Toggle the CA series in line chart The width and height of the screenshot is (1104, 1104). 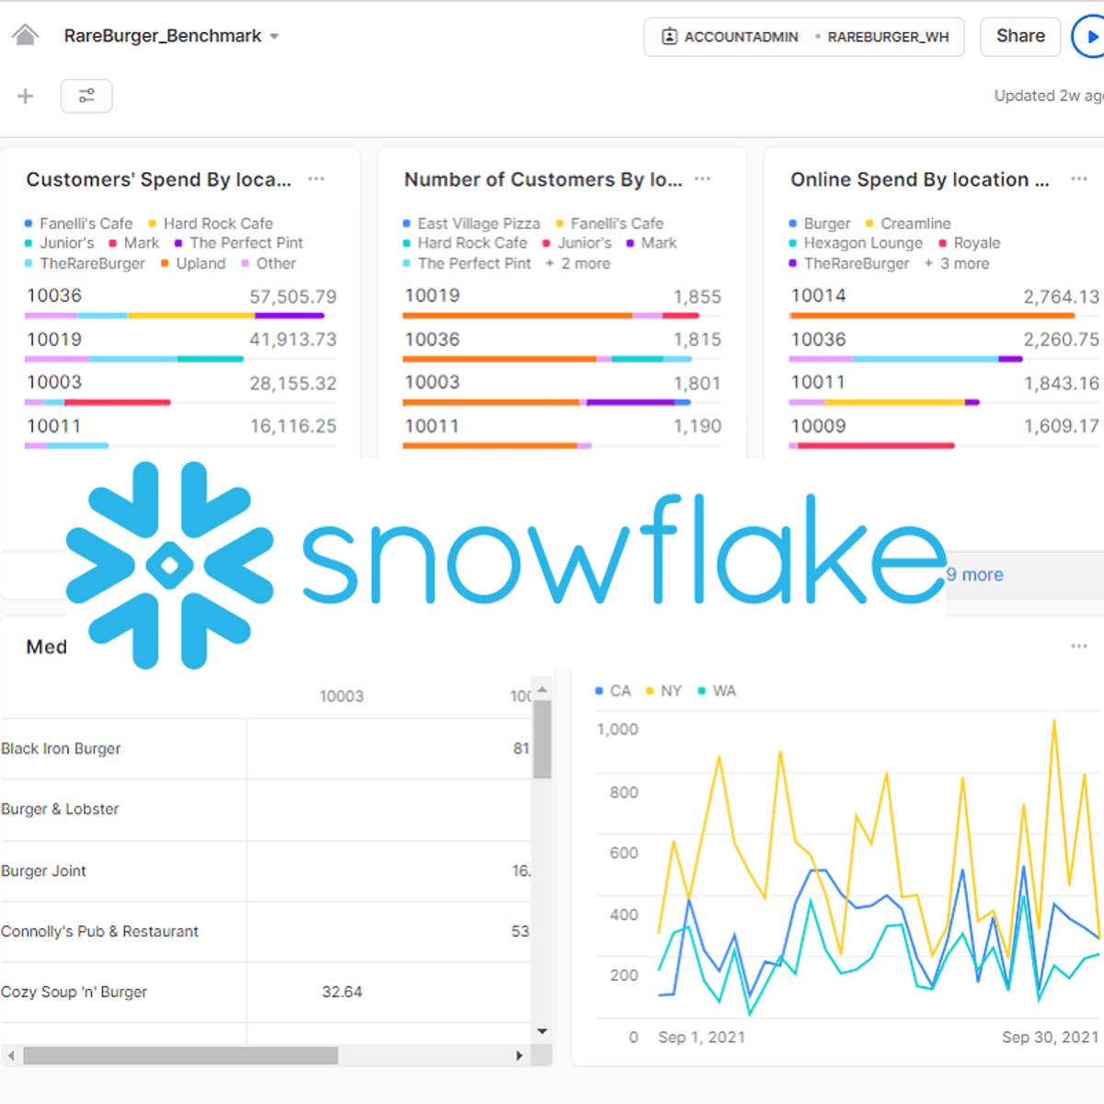[x=613, y=691]
